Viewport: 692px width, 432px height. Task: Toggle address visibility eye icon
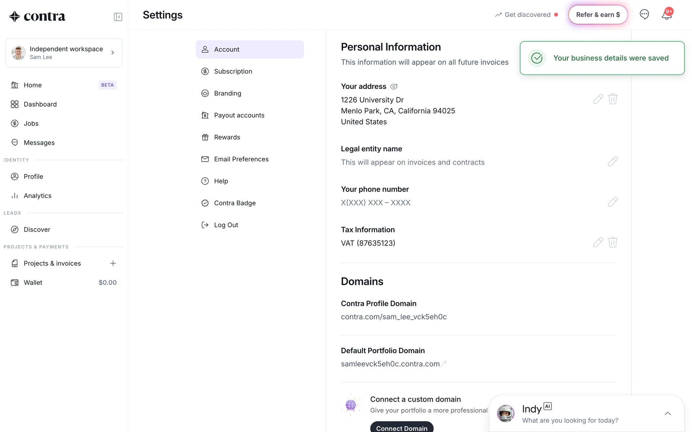[394, 87]
